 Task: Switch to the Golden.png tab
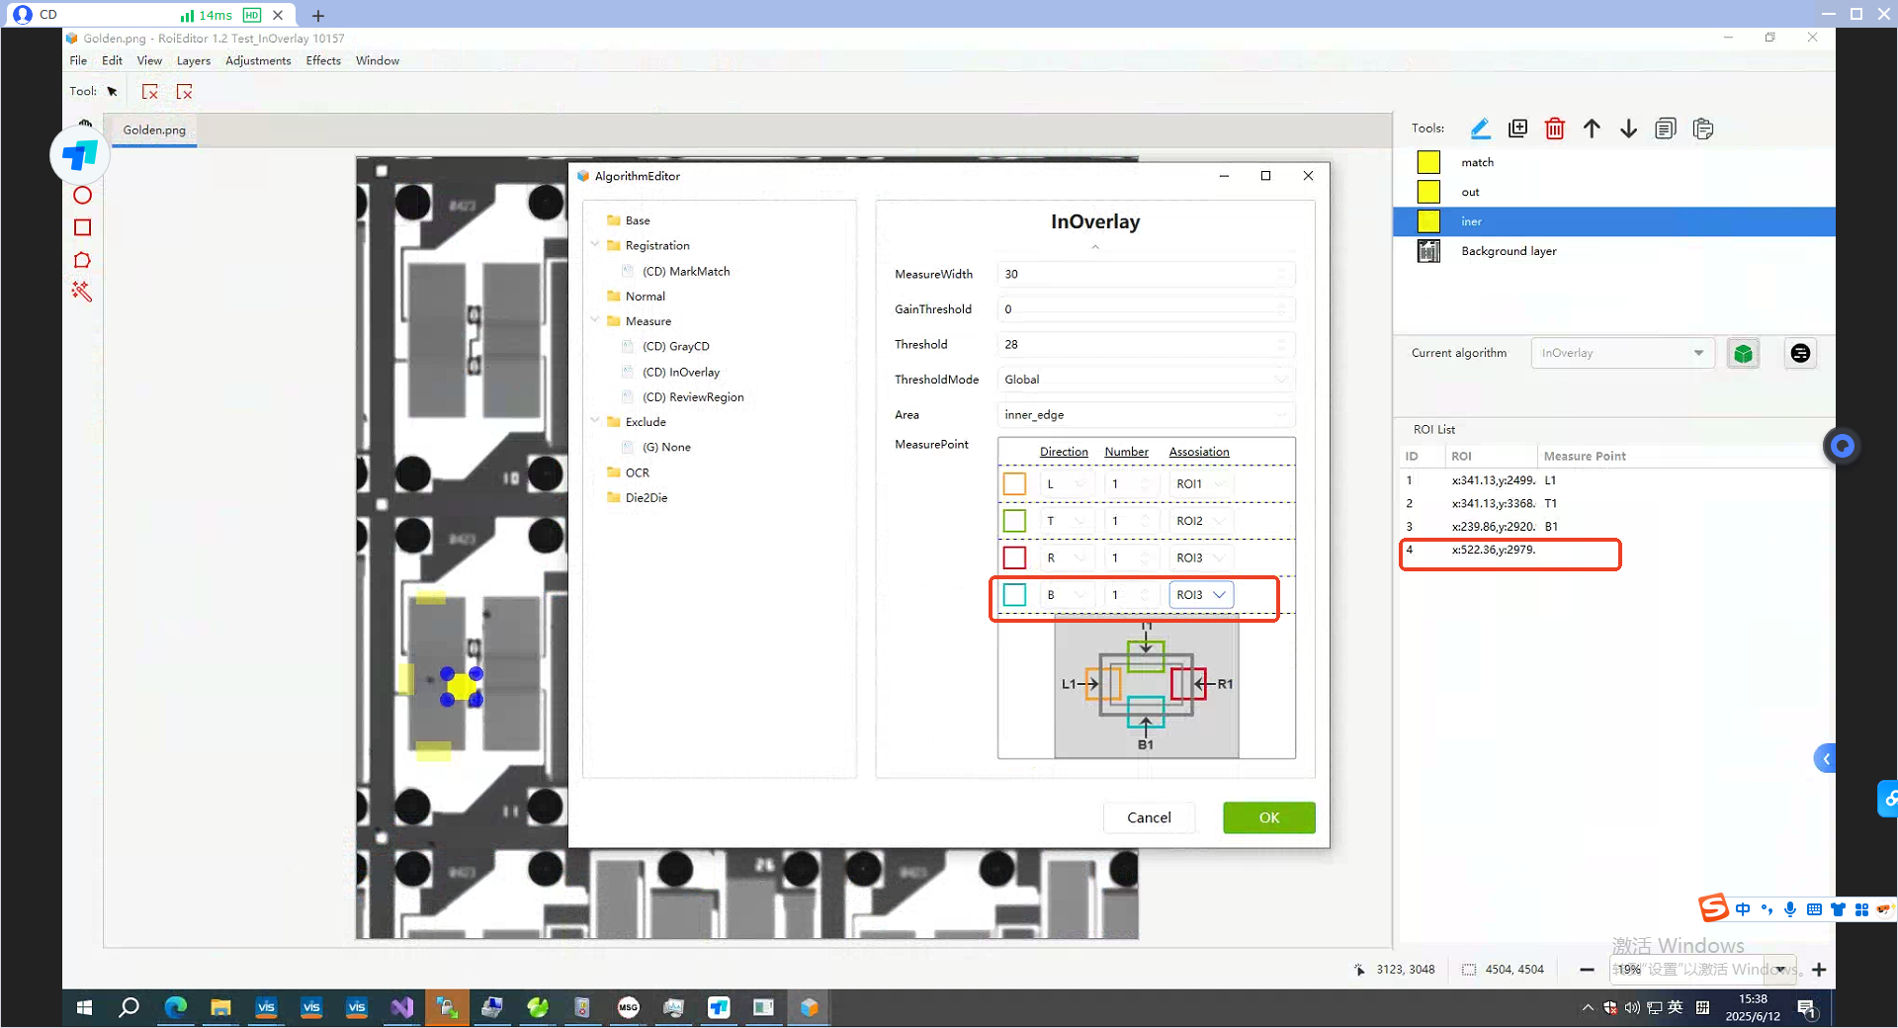point(154,130)
